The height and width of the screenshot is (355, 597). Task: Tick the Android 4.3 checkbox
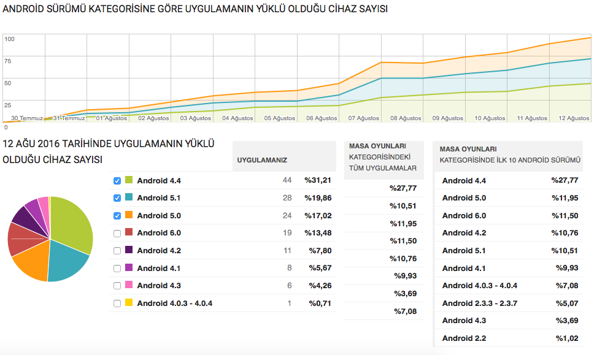tap(117, 286)
